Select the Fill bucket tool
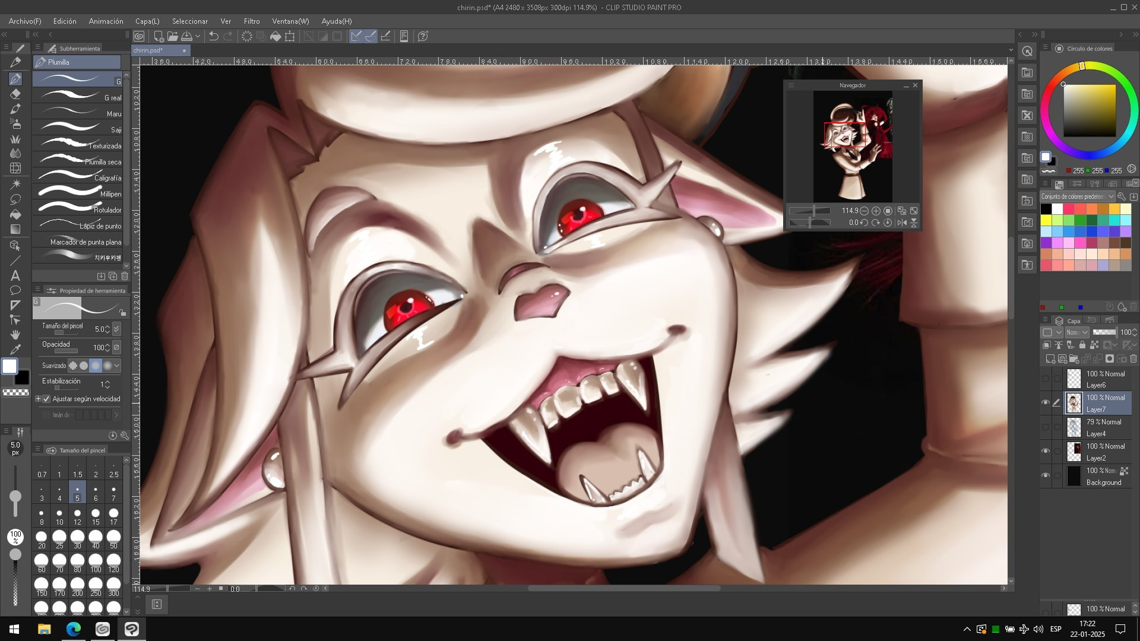This screenshot has height=641, width=1140. 16,214
